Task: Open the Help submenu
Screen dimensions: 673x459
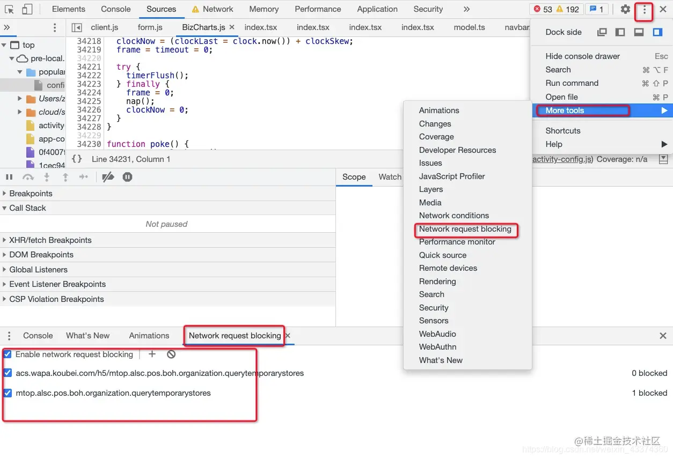Action: click(x=601, y=144)
